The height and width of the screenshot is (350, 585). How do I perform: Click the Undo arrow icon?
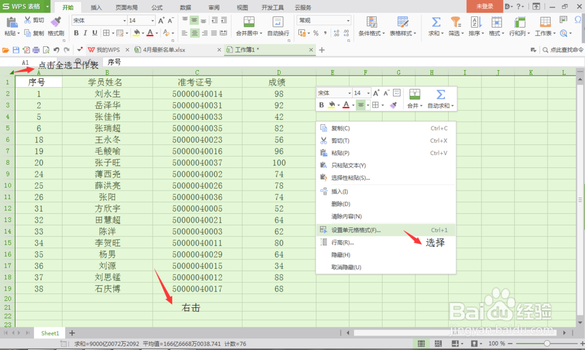tap(56, 50)
